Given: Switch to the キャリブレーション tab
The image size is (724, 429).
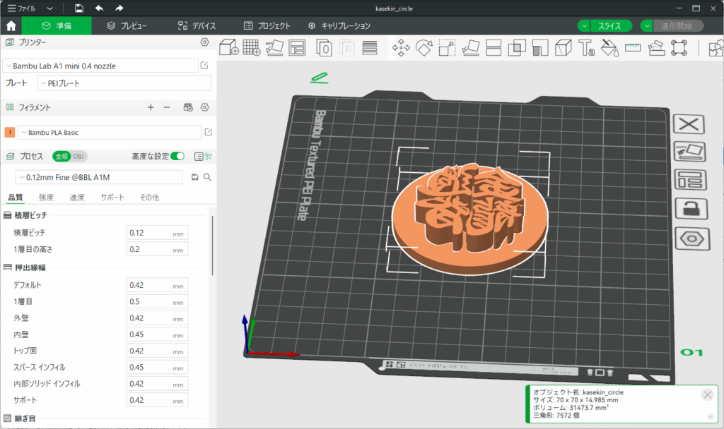Looking at the screenshot, I should point(339,26).
